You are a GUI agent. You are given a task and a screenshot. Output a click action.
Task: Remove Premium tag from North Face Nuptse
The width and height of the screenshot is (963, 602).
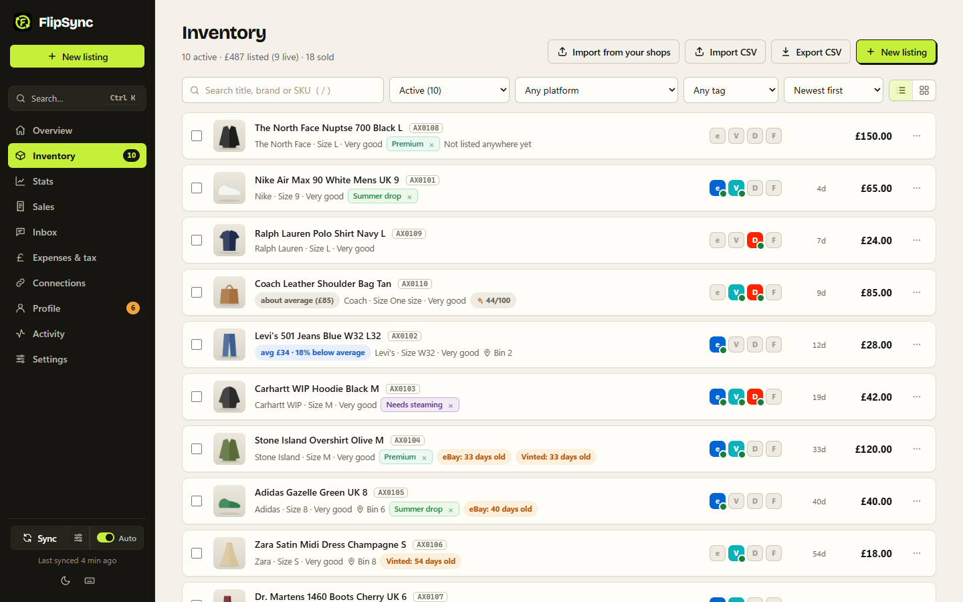pos(431,144)
